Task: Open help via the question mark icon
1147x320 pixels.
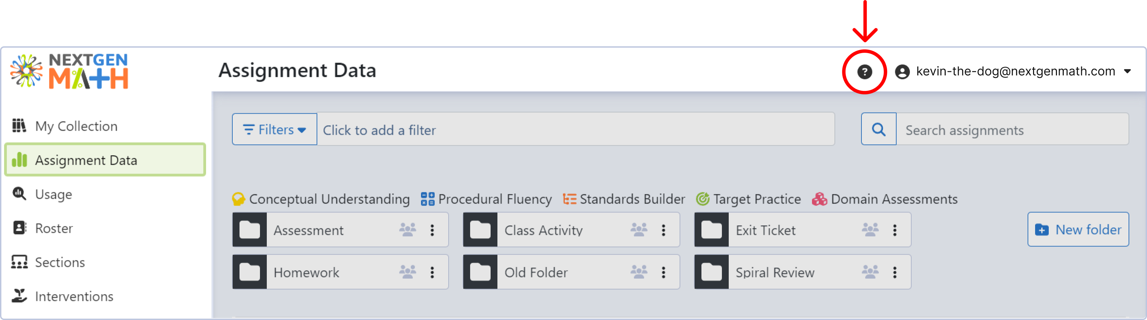Action: tap(864, 71)
